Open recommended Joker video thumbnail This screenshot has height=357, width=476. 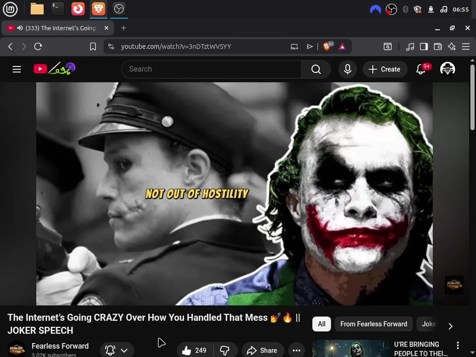(351, 348)
